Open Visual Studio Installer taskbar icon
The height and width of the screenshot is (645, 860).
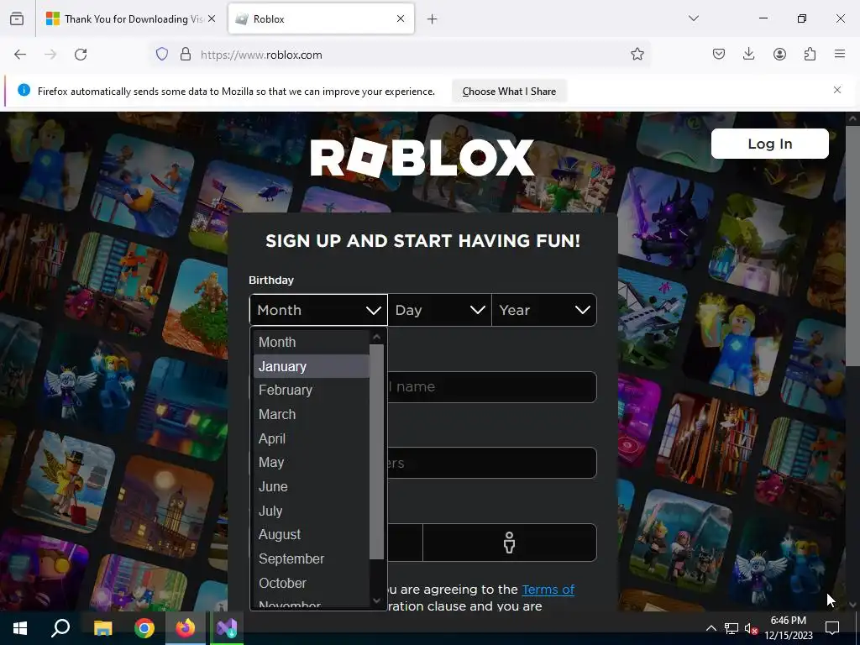click(227, 628)
